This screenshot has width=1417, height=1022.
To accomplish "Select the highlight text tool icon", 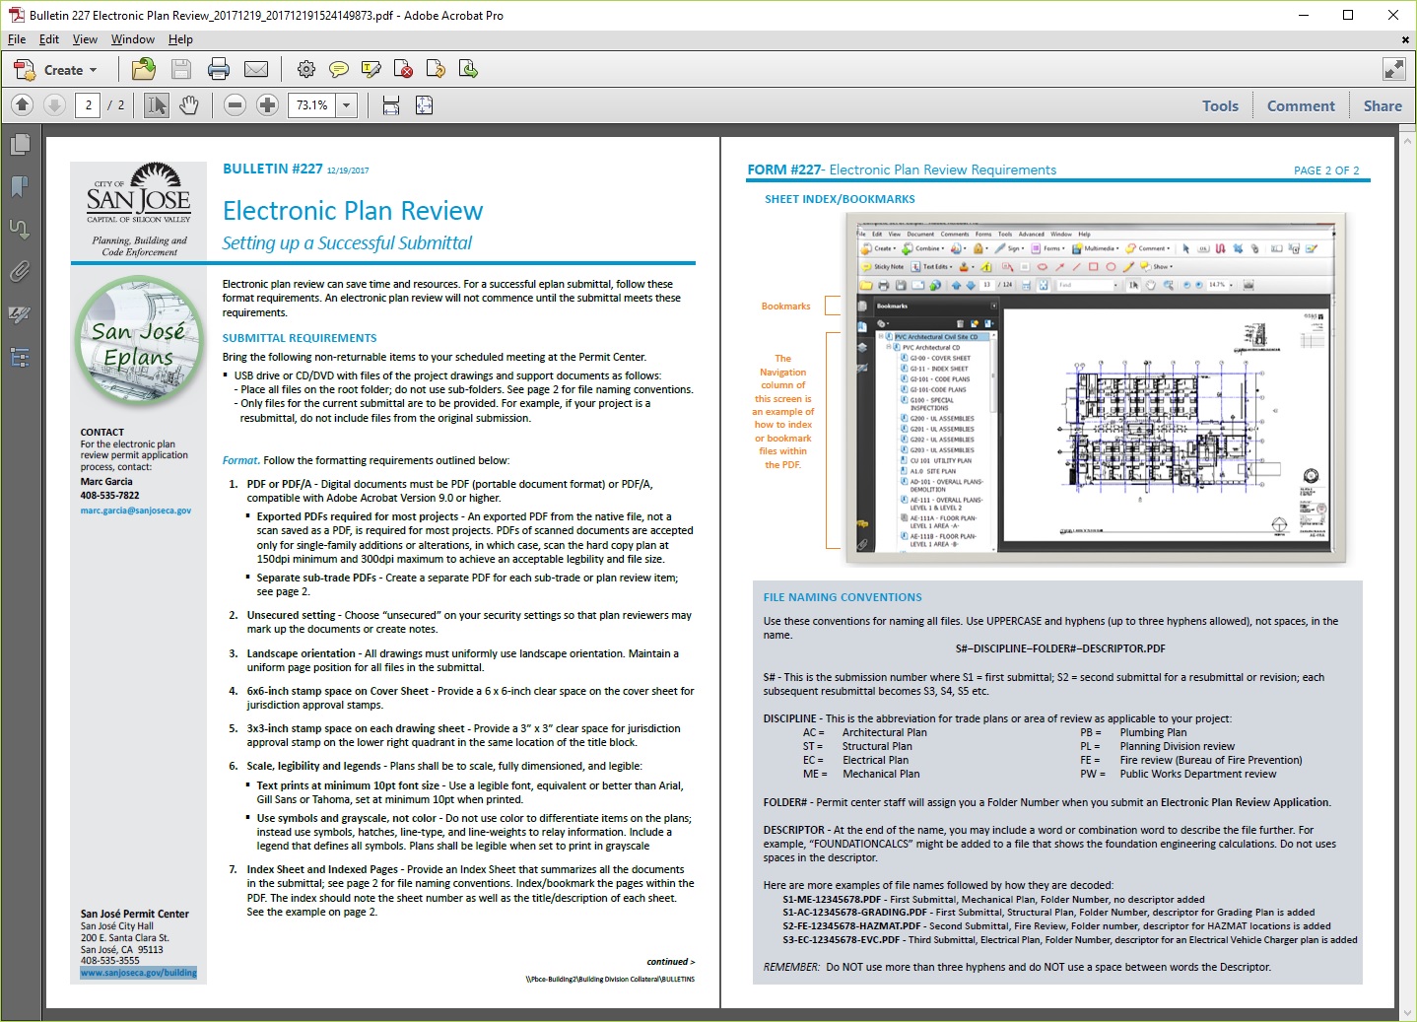I will (x=371, y=69).
